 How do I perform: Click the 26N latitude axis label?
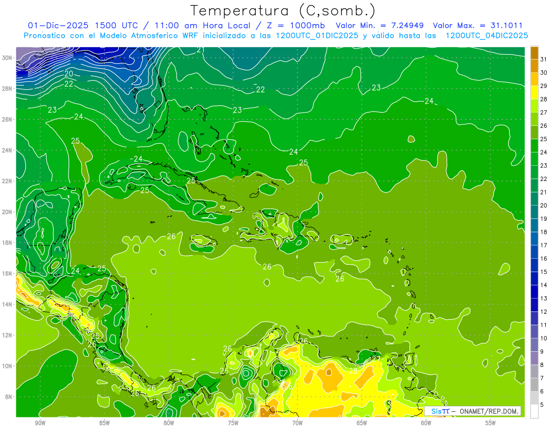pyautogui.click(x=7, y=119)
